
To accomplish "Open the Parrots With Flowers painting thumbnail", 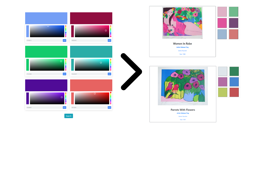I will coord(183,86).
